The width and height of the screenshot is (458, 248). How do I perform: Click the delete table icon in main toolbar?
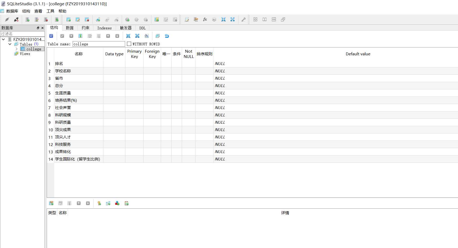click(87, 19)
